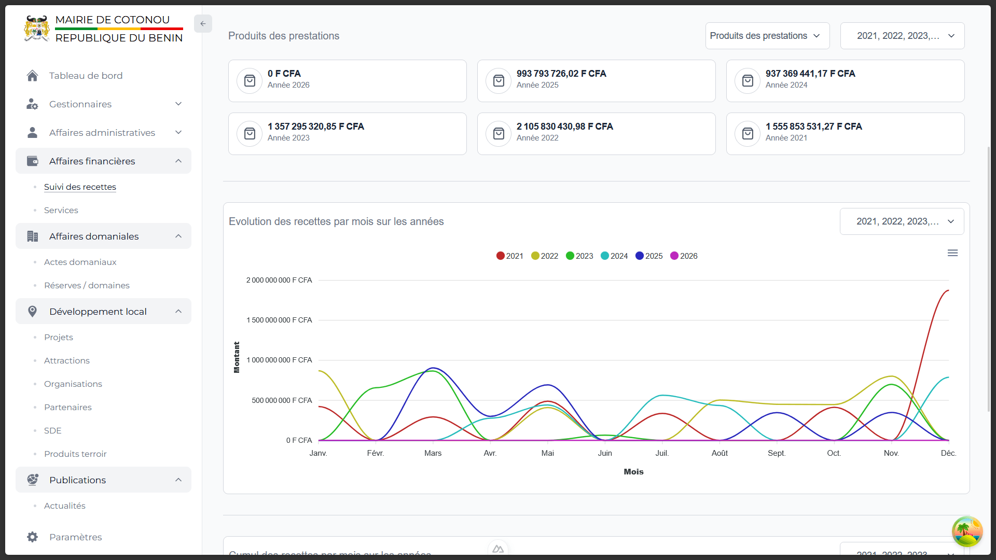
Task: Click the Affaires domaniales building icon
Action: (x=32, y=236)
